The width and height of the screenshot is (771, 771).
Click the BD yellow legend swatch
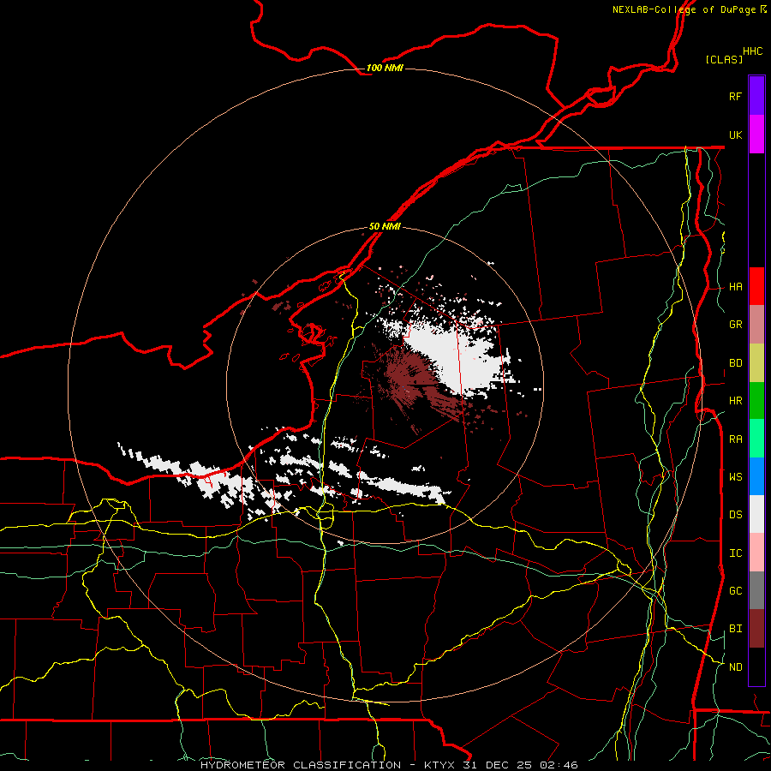tap(756, 363)
